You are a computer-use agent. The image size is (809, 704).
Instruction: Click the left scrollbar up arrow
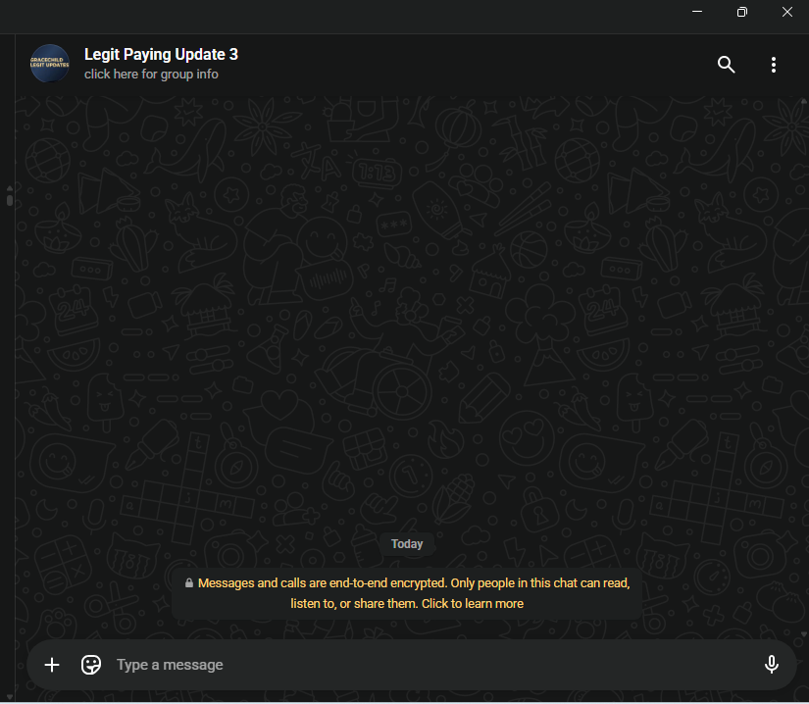[x=10, y=187]
